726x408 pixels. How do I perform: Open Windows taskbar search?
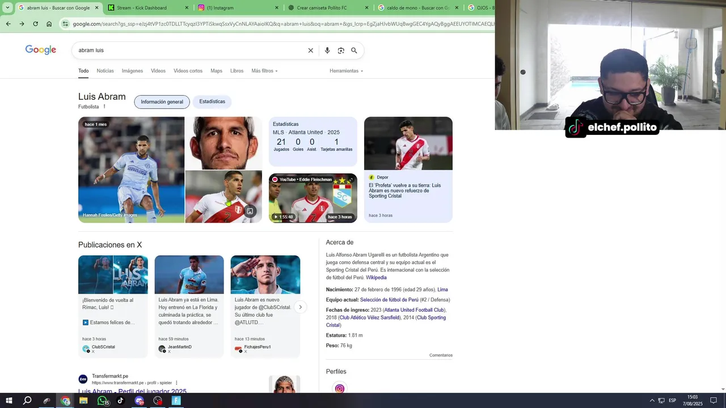click(x=27, y=401)
